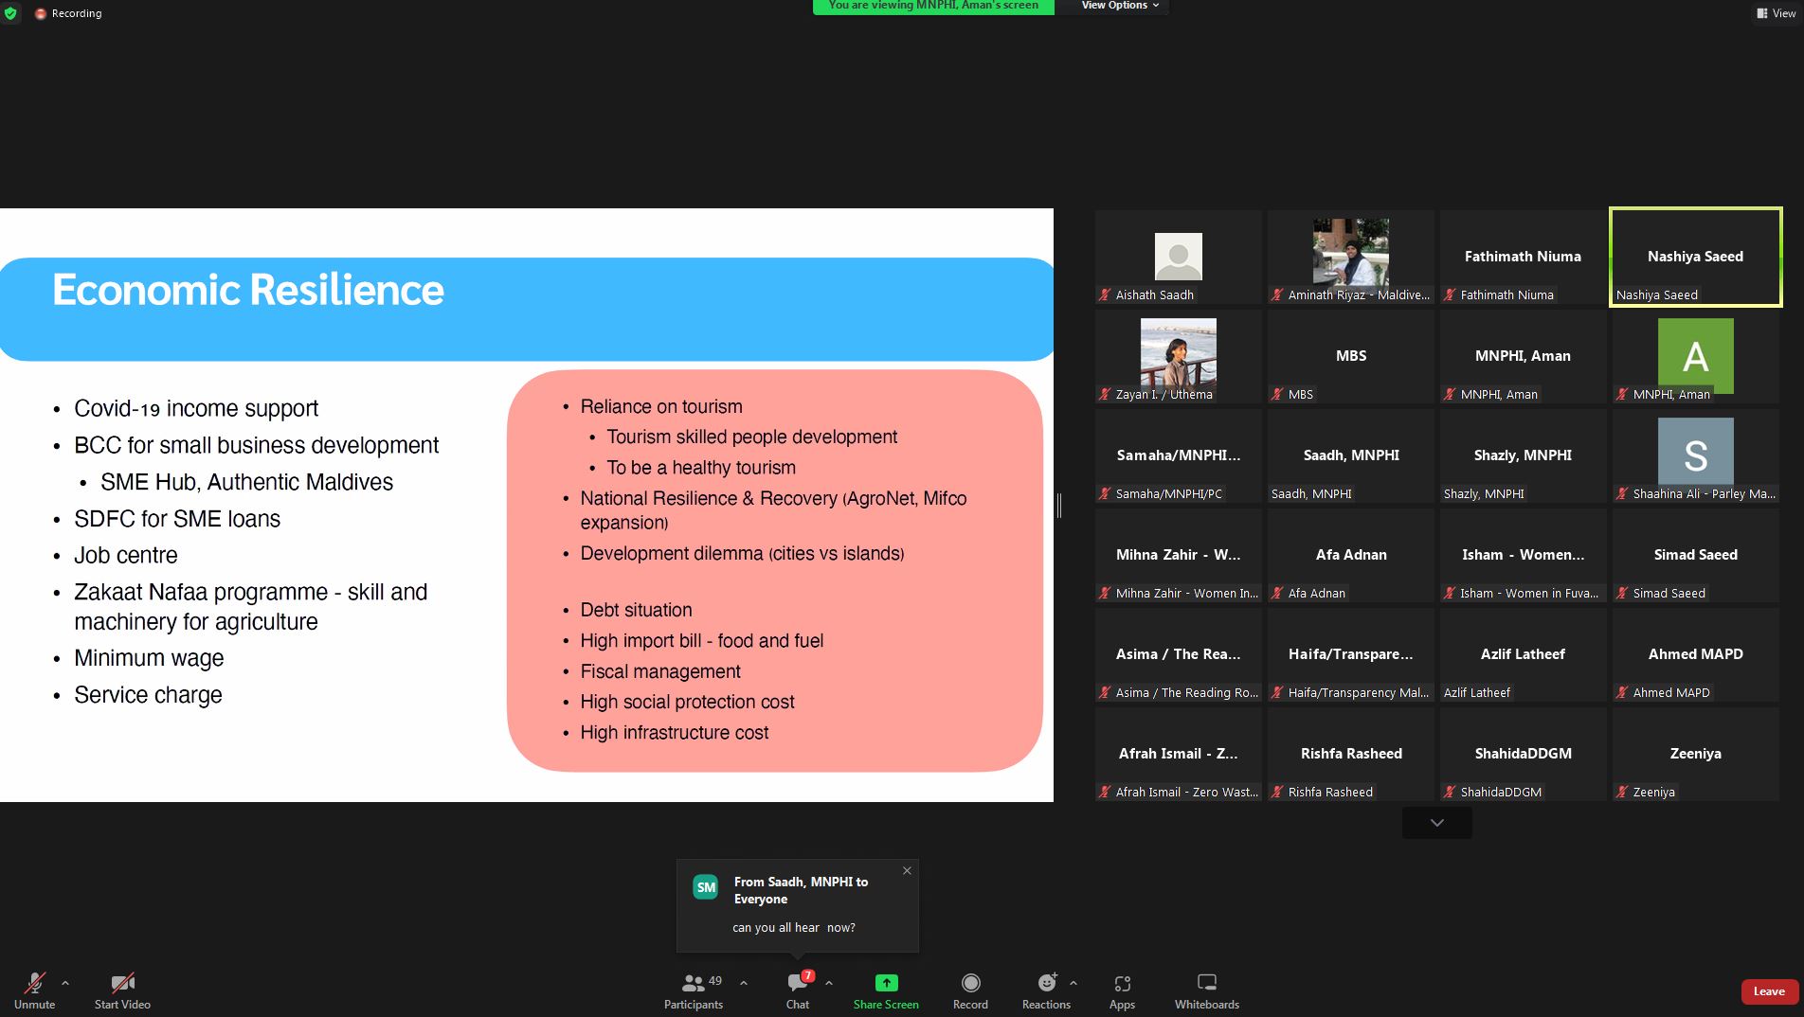Click the Record icon in toolbar
Viewport: 1804px width, 1017px height.
(x=970, y=984)
